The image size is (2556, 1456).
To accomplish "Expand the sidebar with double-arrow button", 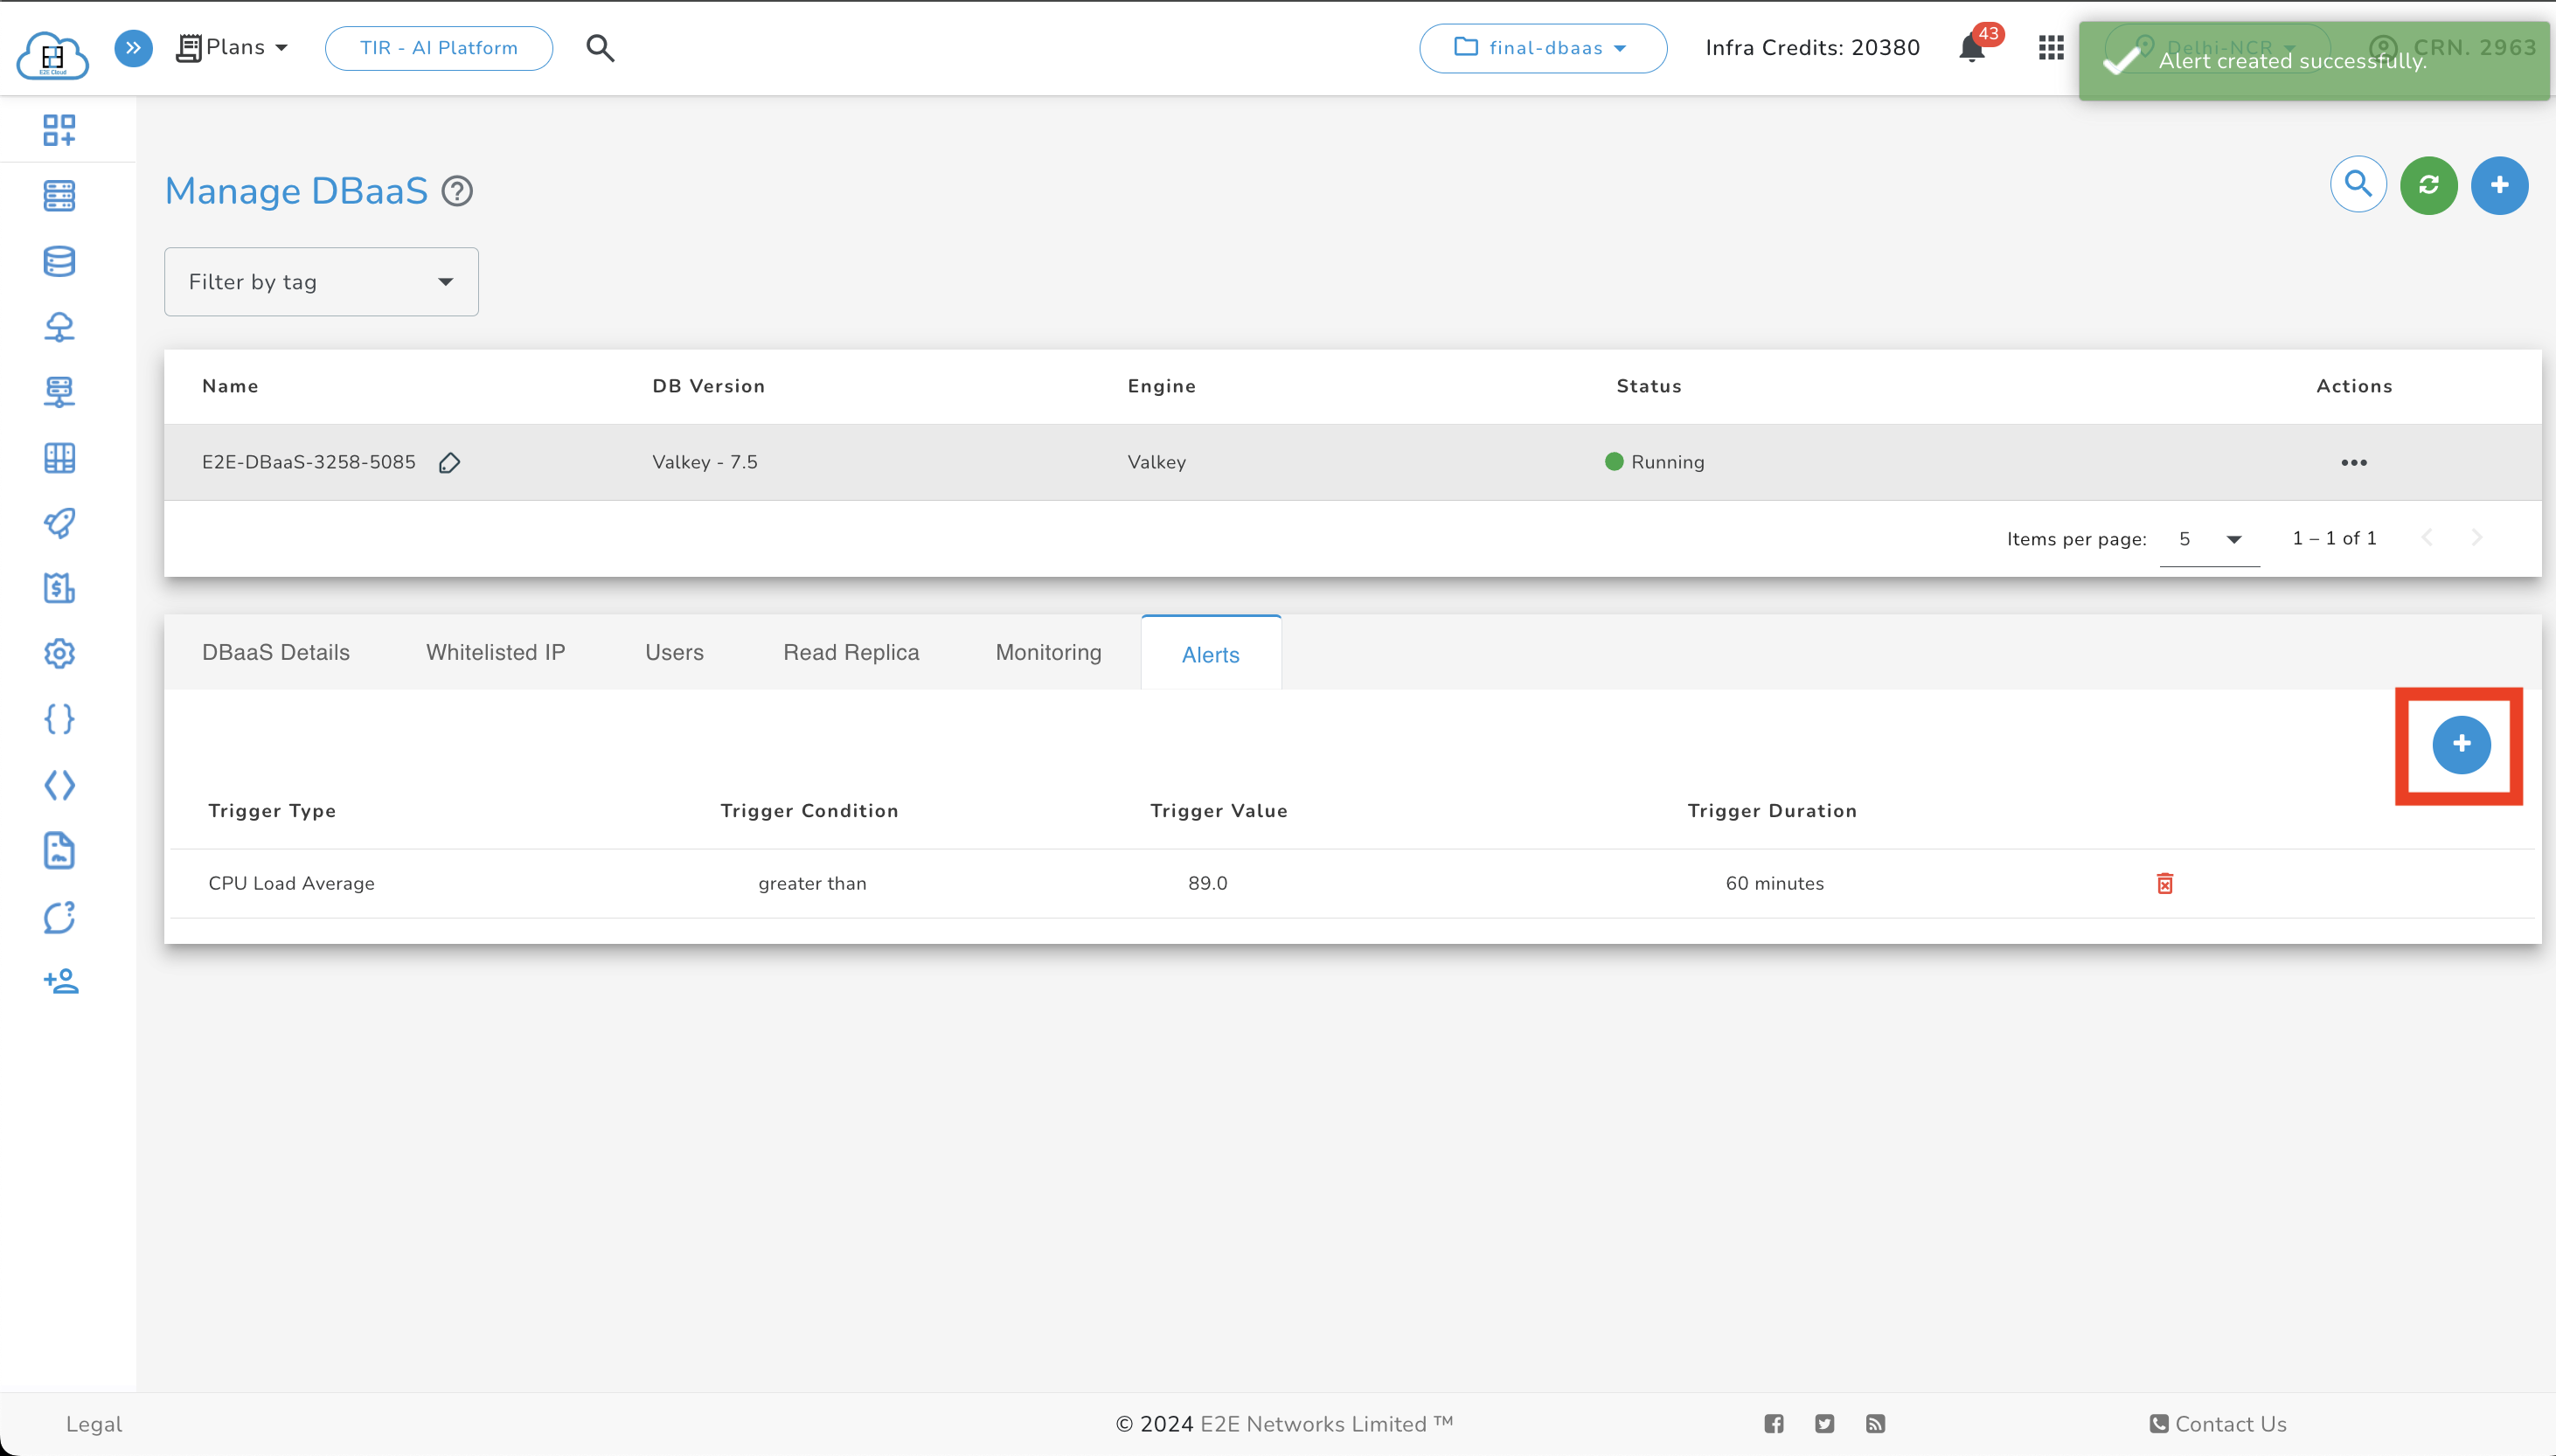I will click(x=133, y=47).
